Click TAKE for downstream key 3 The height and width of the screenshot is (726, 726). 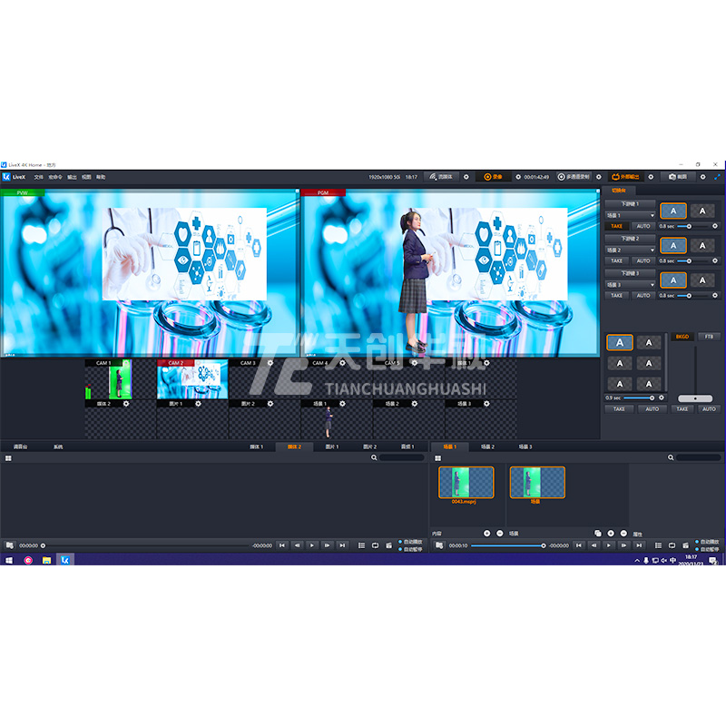[x=617, y=296]
